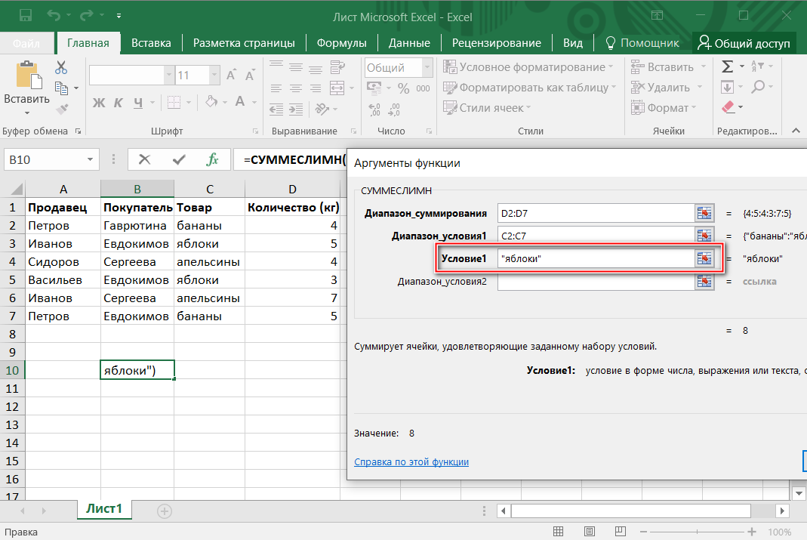Image resolution: width=807 pixels, height=540 pixels.
Task: Click the Format Painter brush icon
Action: click(x=62, y=109)
